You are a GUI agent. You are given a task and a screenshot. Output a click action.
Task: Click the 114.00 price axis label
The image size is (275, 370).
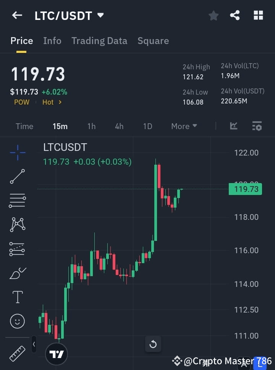coord(246,284)
